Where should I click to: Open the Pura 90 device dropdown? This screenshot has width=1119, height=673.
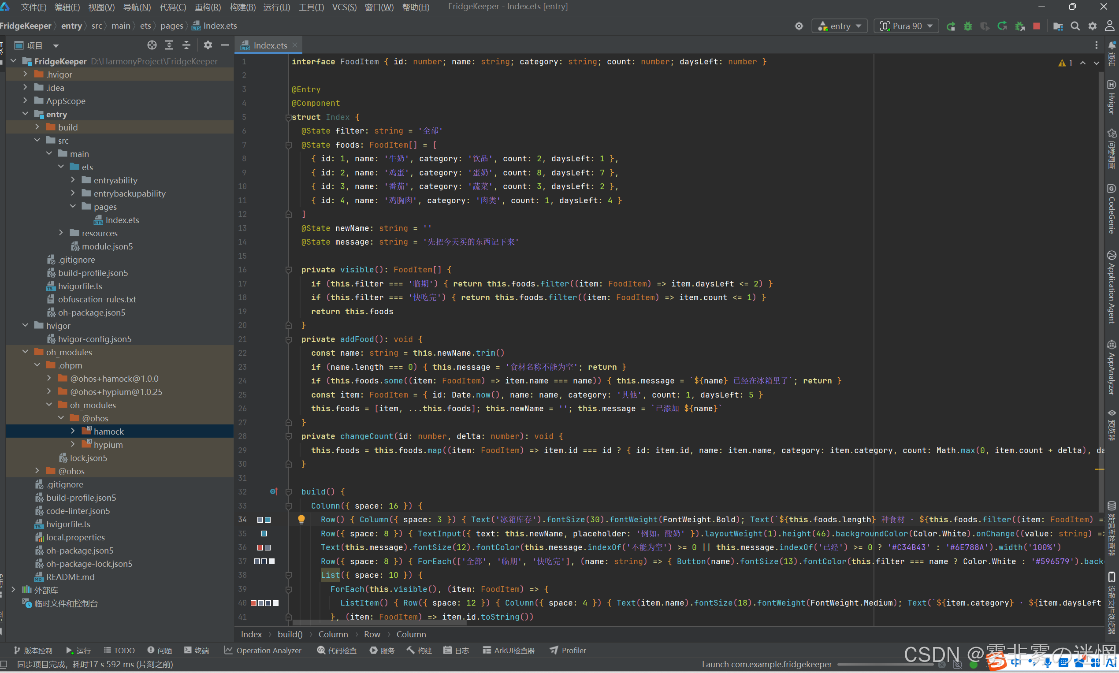(906, 26)
